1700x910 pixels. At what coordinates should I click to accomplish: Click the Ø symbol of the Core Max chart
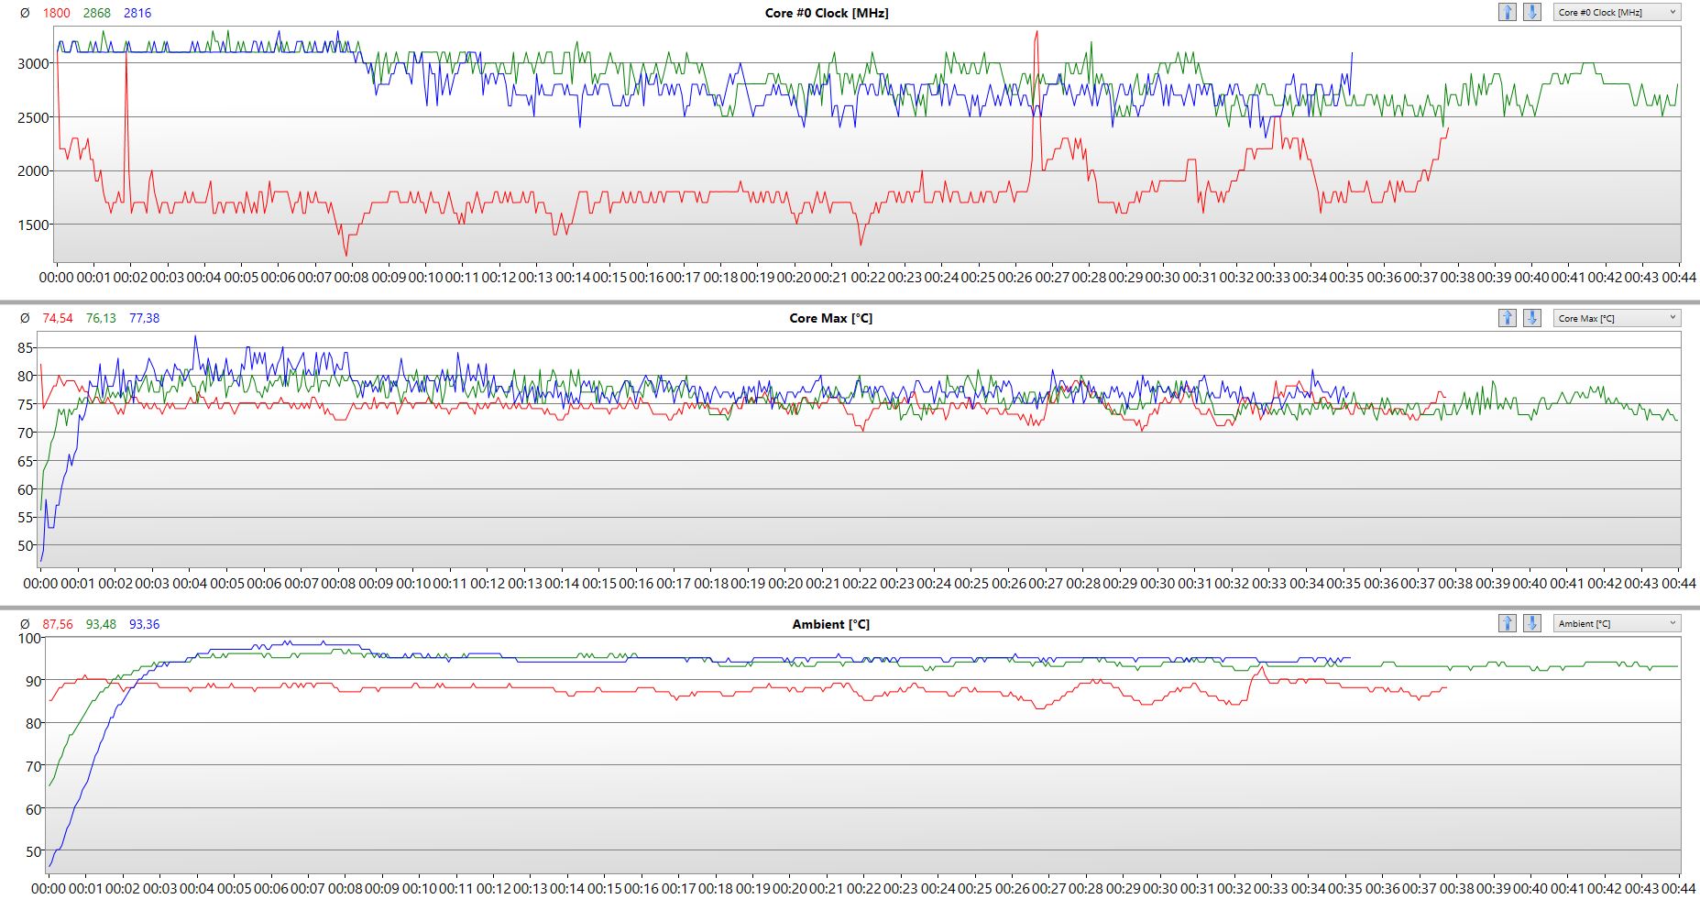click(25, 318)
